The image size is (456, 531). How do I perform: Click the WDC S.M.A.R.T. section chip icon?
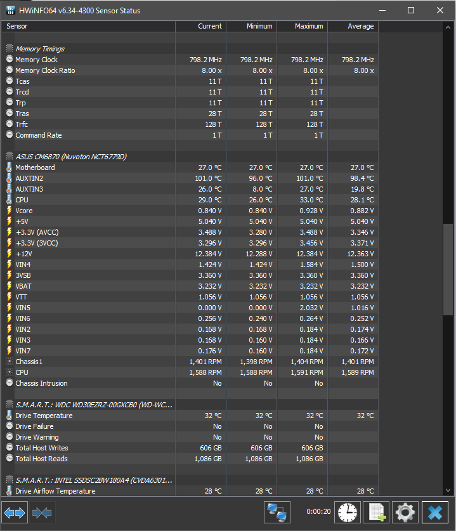tap(10, 404)
